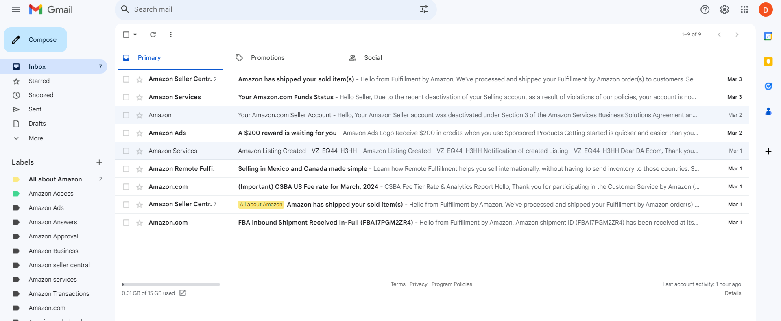Refresh the inbox
The width and height of the screenshot is (781, 321).
click(x=153, y=35)
